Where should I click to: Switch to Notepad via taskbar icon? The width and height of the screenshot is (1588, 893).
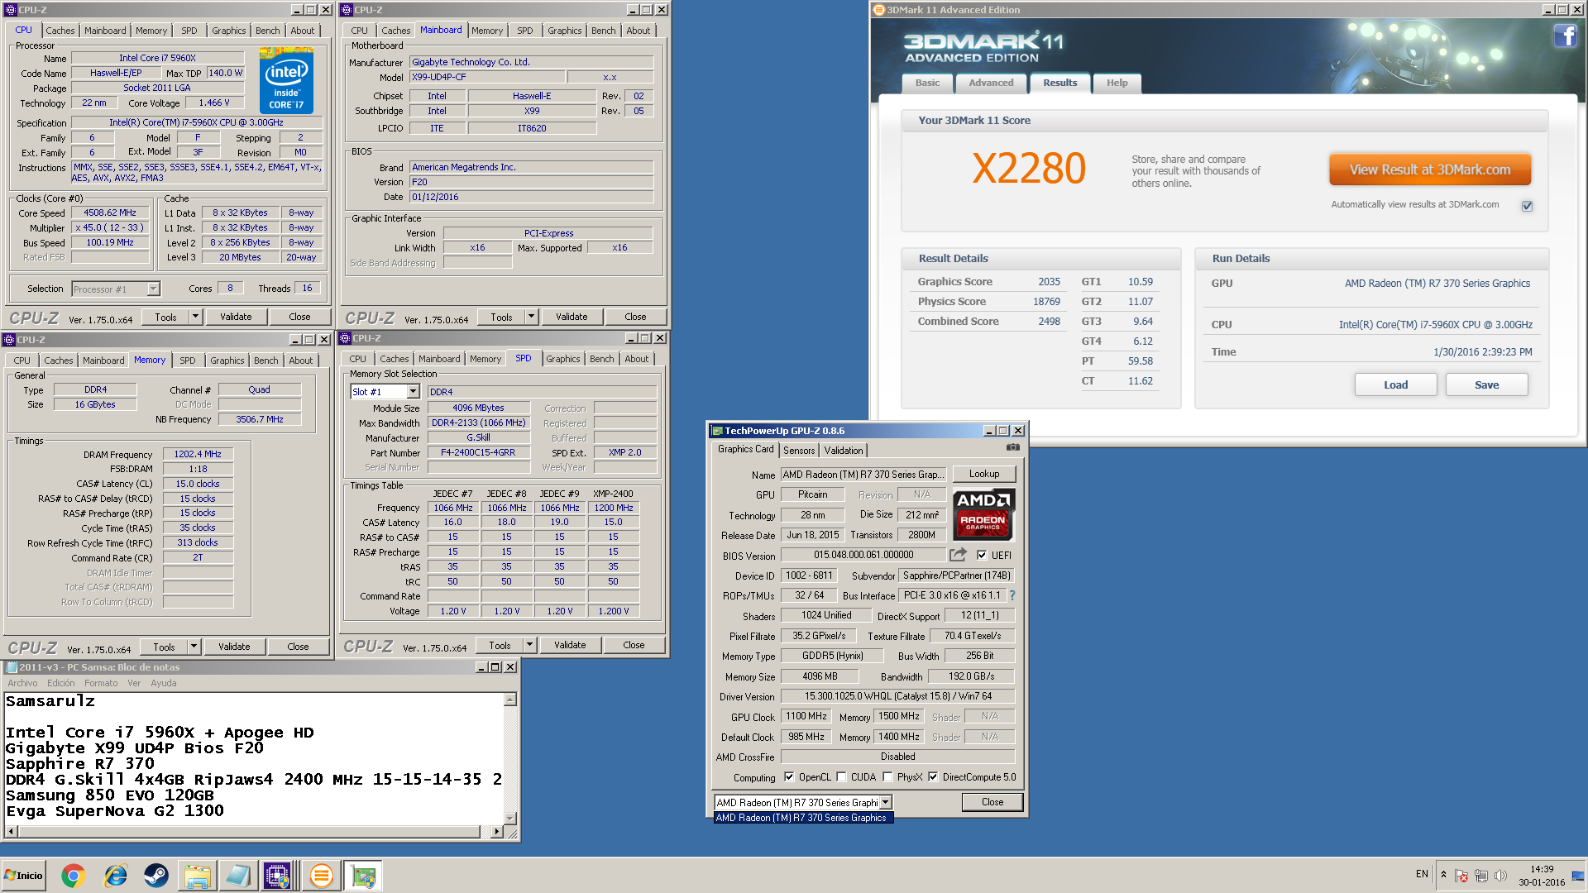[237, 876]
